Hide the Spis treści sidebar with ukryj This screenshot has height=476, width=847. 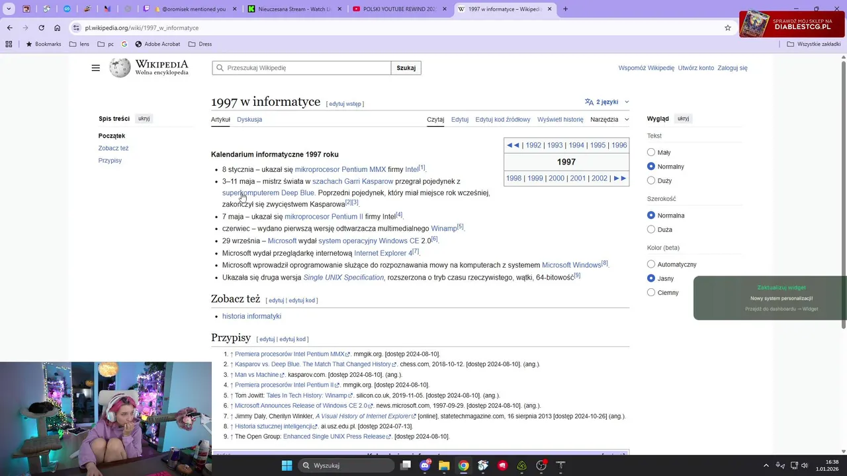click(x=144, y=118)
